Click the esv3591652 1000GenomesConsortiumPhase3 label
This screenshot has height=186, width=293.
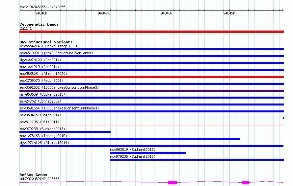[x=59, y=87]
